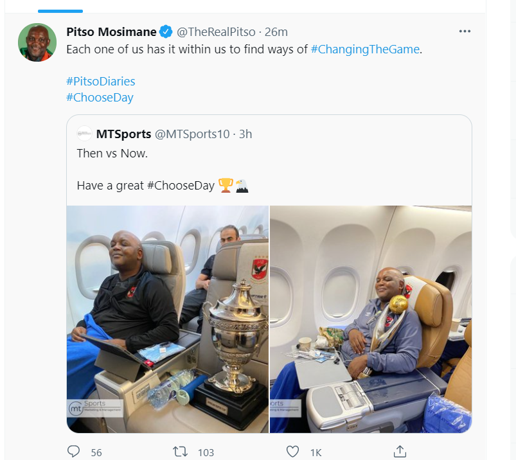516x460 pixels.
Task: Open the #ChangingTheGame hashtag link
Action: click(x=366, y=49)
